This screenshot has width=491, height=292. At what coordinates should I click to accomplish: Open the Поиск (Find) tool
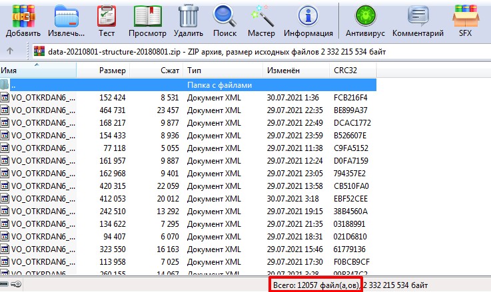225,19
